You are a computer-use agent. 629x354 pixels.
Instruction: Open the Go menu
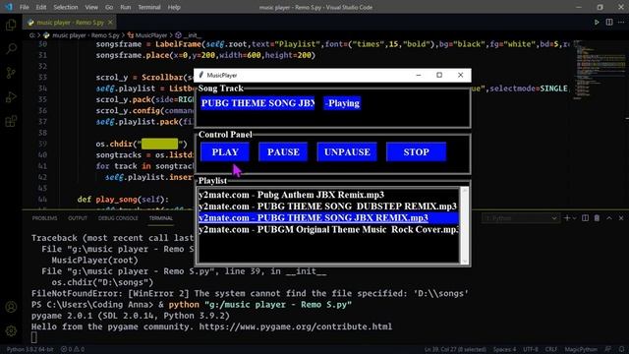pyautogui.click(x=109, y=7)
